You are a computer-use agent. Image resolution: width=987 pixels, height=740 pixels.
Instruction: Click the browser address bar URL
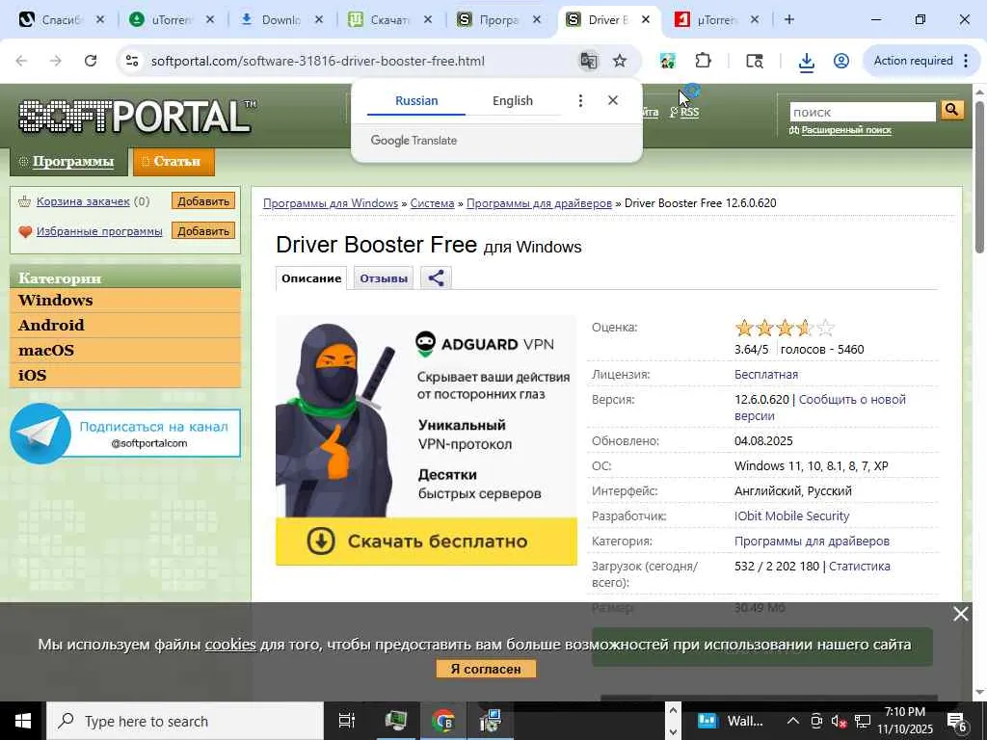pyautogui.click(x=318, y=61)
